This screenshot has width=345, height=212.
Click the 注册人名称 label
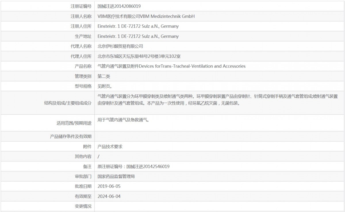tap(81, 16)
